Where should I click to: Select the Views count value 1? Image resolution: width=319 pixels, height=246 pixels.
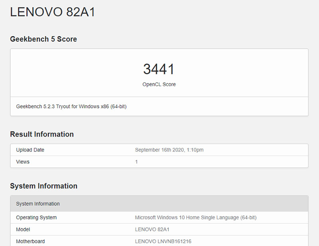(136, 162)
